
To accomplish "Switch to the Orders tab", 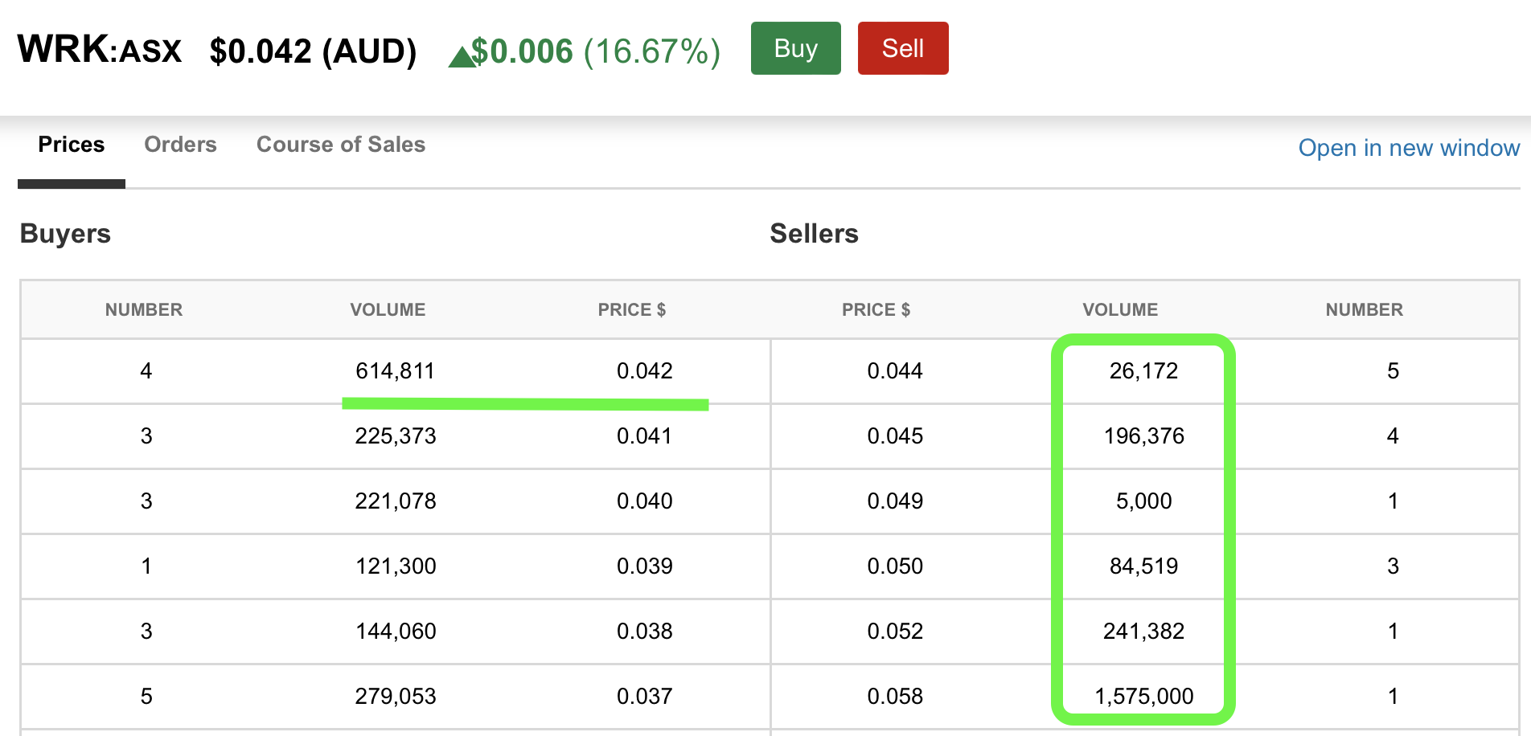I will 180,145.
